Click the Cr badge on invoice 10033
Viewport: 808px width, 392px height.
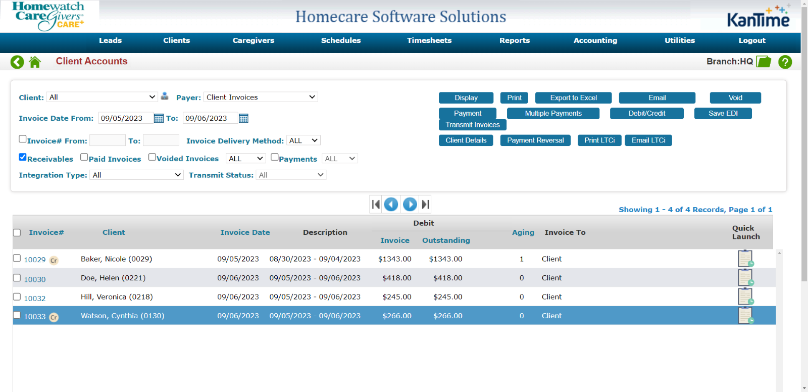pos(54,317)
